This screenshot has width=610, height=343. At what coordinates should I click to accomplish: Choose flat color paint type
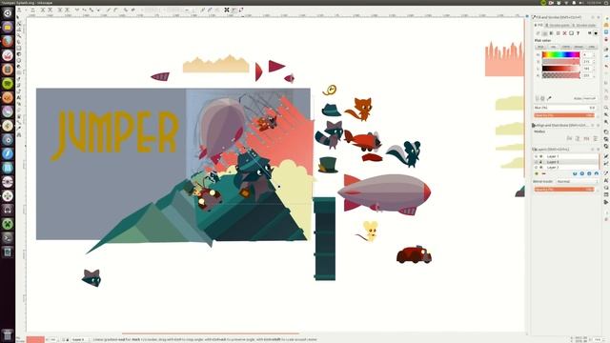(x=544, y=33)
